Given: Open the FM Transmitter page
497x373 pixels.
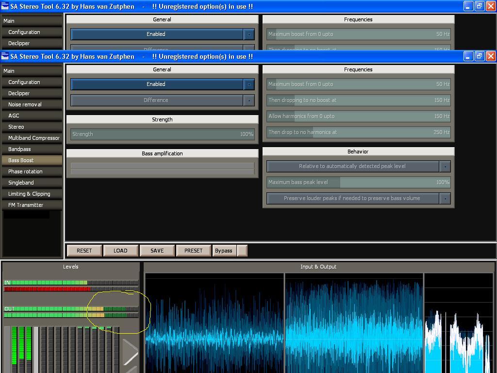Looking at the screenshot, I should pos(32,205).
